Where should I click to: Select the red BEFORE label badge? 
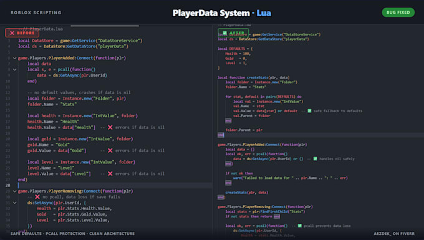click(x=22, y=33)
